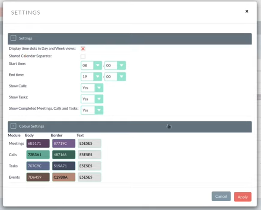Screen dimensions: 261x210
Task: Click the Colour Settings header title
Action: [32, 126]
